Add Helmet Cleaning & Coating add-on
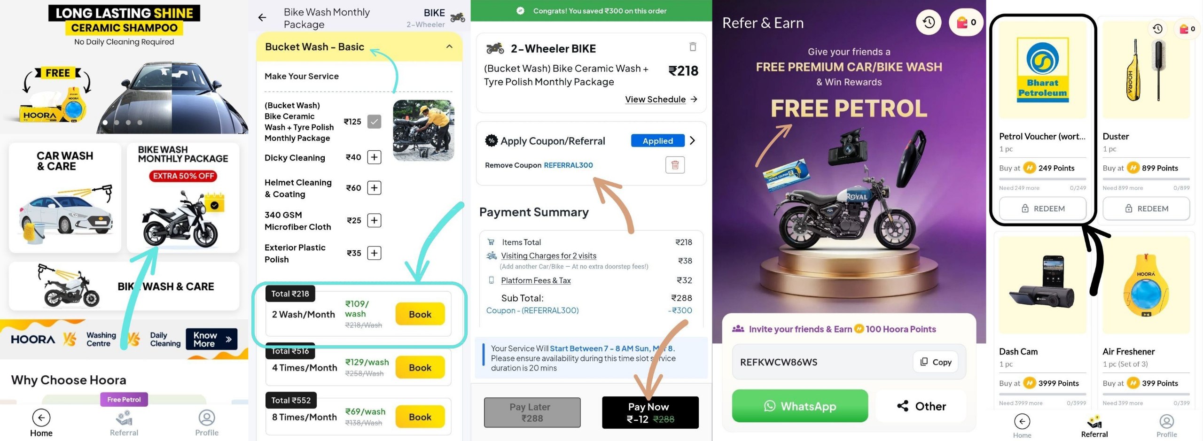 click(x=374, y=188)
